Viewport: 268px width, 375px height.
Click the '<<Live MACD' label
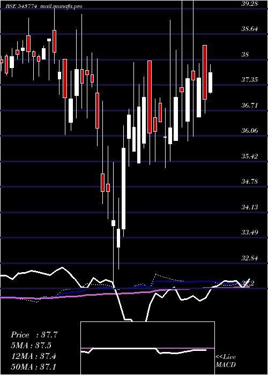(226, 361)
